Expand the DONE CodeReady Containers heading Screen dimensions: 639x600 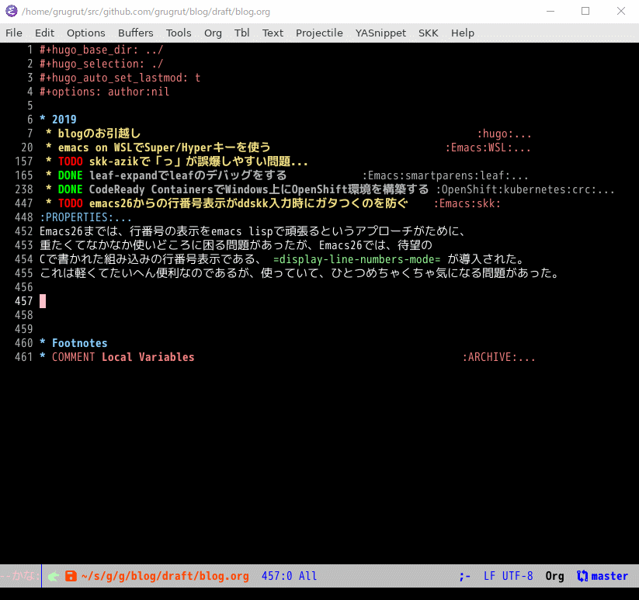259,189
